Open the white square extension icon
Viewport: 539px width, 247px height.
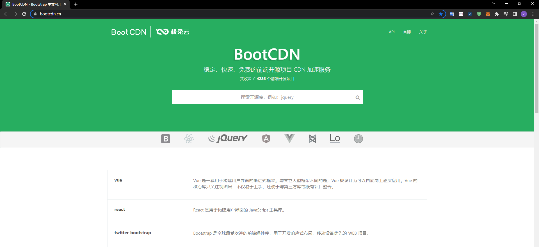click(x=461, y=14)
